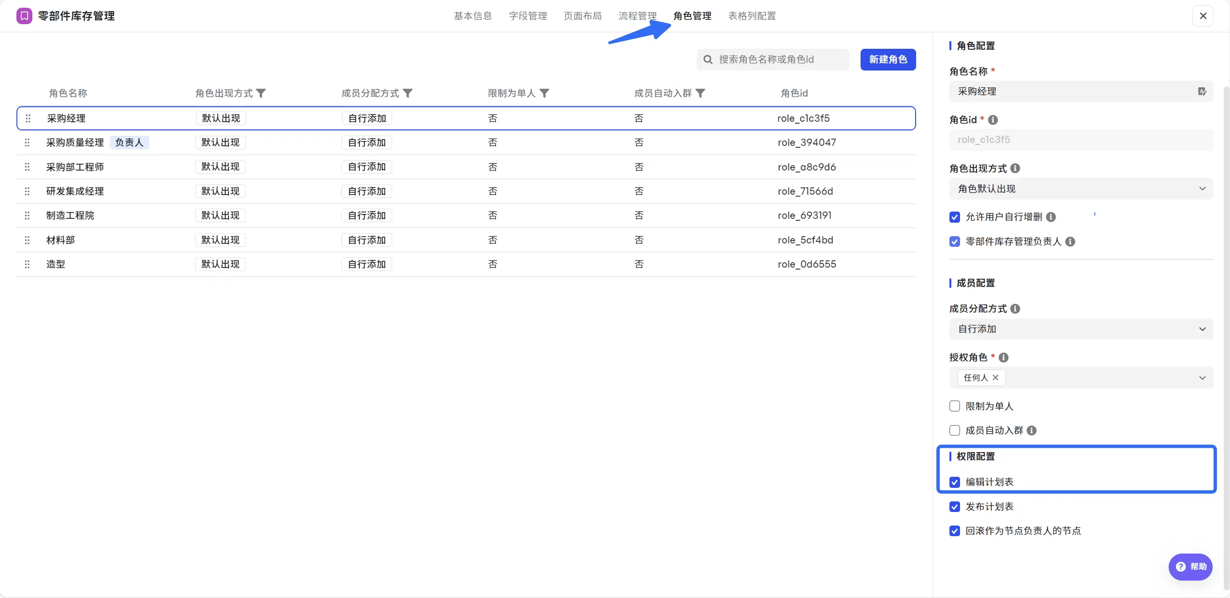This screenshot has width=1230, height=598.
Task: Open the 自行添加 member assignment dropdown
Action: 1081,329
